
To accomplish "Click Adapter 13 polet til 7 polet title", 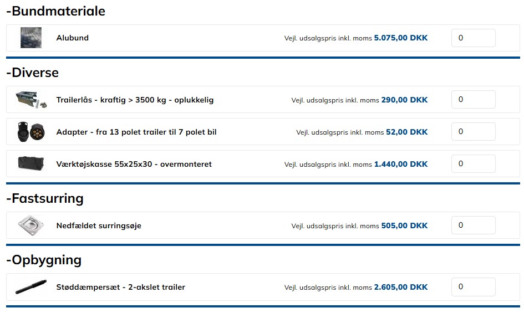I will click(136, 132).
